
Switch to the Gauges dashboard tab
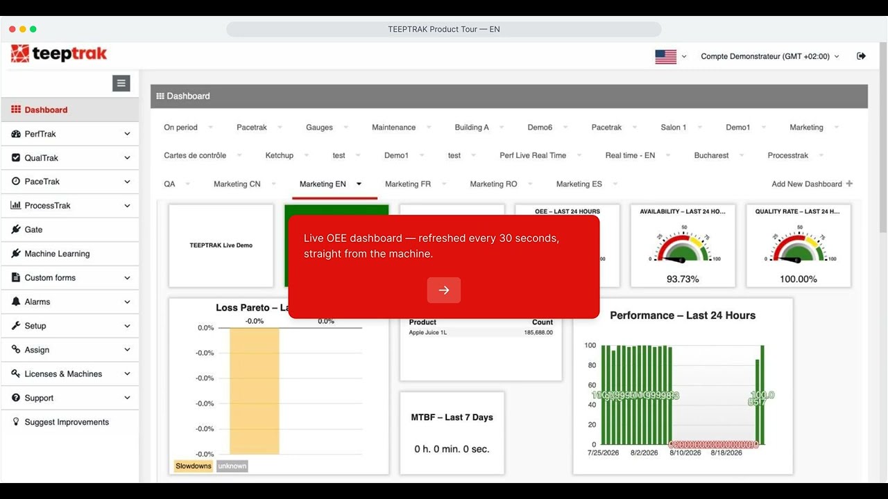click(x=319, y=128)
